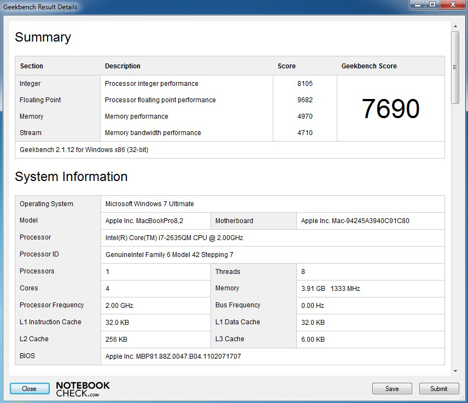The width and height of the screenshot is (468, 403).
Task: Submit the Geekbench result
Action: 438,389
